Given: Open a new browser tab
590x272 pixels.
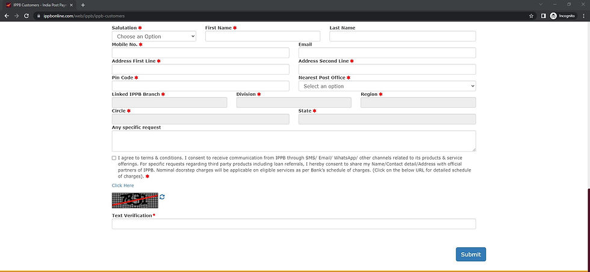Looking at the screenshot, I should pyautogui.click(x=83, y=5).
